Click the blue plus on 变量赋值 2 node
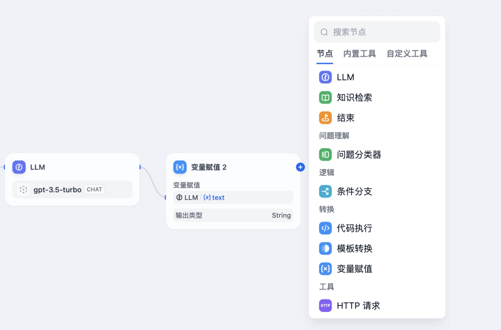Viewport: 501px width, 330px height. pyautogui.click(x=300, y=167)
